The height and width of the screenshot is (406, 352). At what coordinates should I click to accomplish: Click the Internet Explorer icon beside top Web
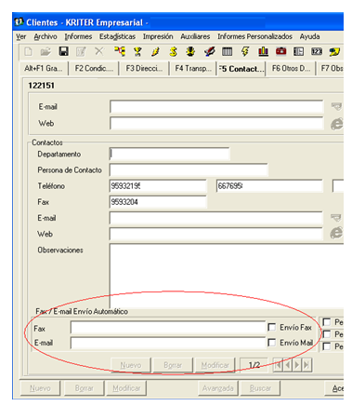337,124
